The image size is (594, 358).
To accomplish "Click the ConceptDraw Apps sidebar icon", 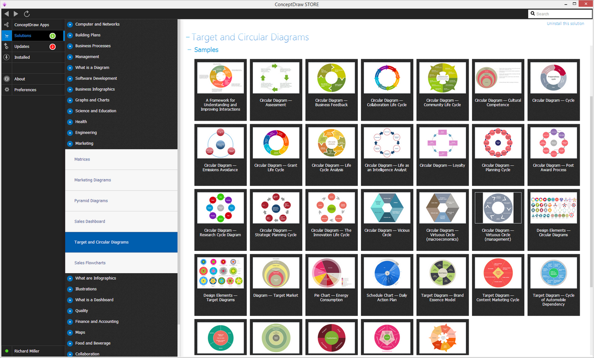I will pos(6,25).
